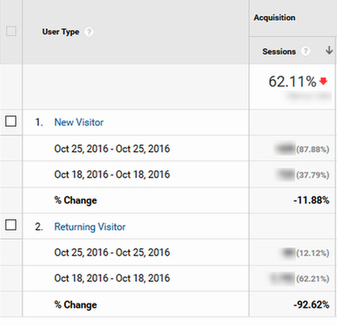Screen dimensions: 337x326
Task: Open the Returning Visitor link
Action: click(90, 226)
